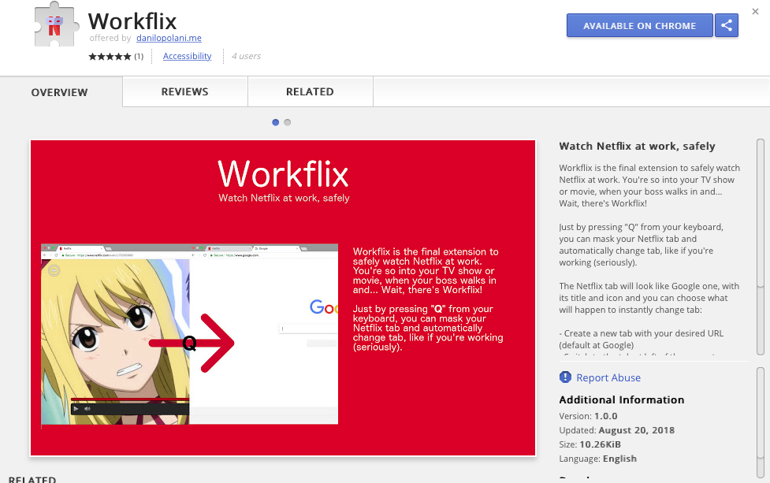Click the Report Abuse link
The width and height of the screenshot is (770, 483).
608,377
